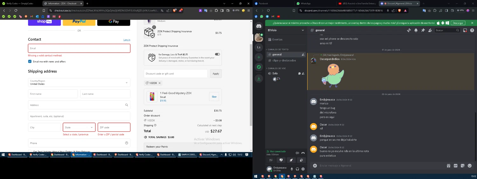Click Descargar in Discord banner
Viewport: 477px width, 179px height.
coord(458,23)
